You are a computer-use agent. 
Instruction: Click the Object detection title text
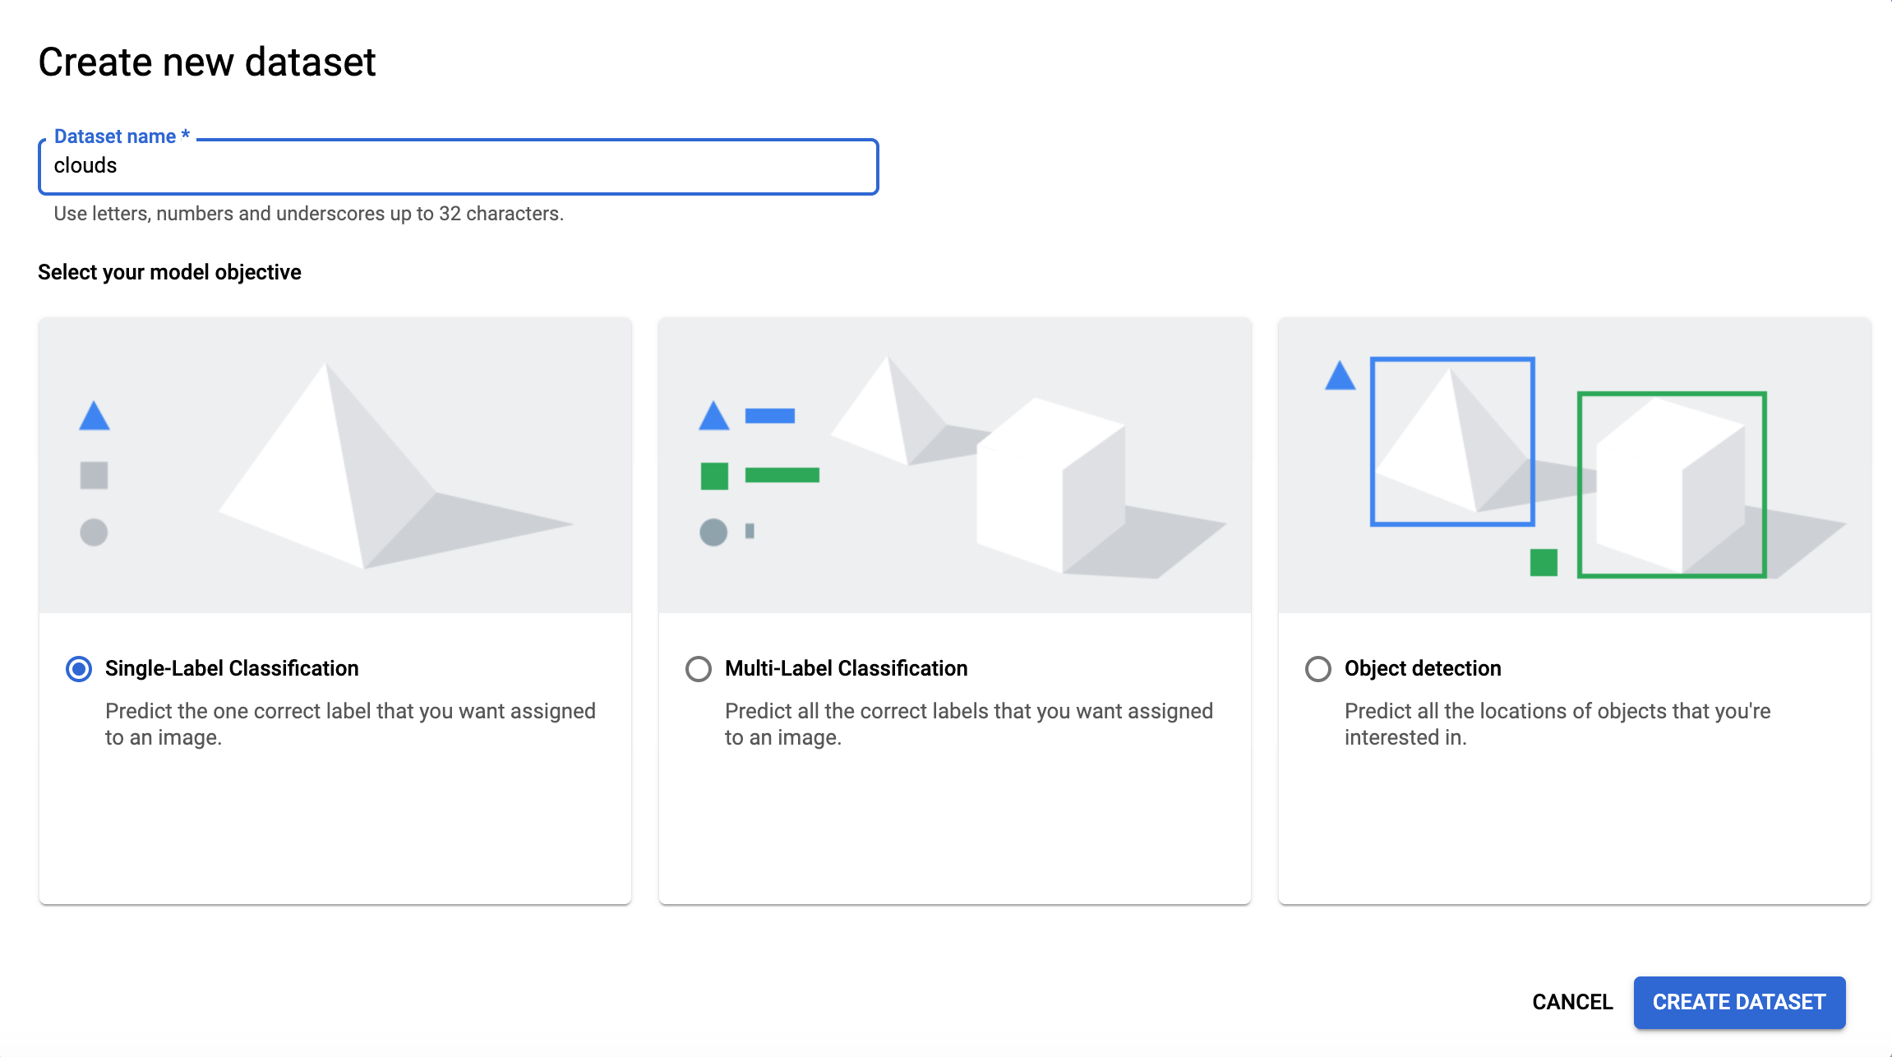pos(1423,668)
